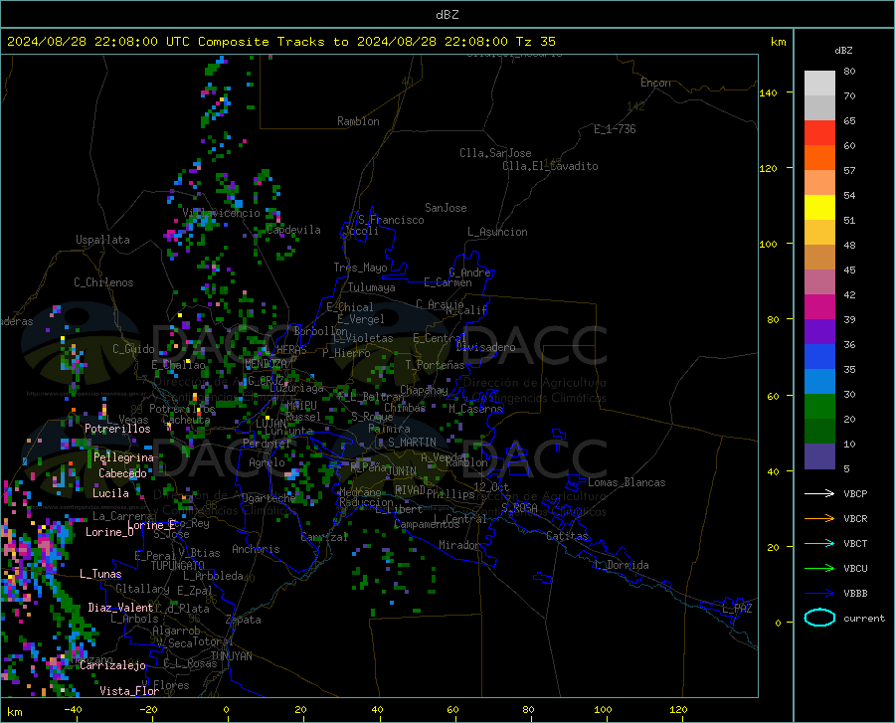This screenshot has height=723, width=895.
Task: Click the TUPUNGATO map label
Action: click(178, 566)
